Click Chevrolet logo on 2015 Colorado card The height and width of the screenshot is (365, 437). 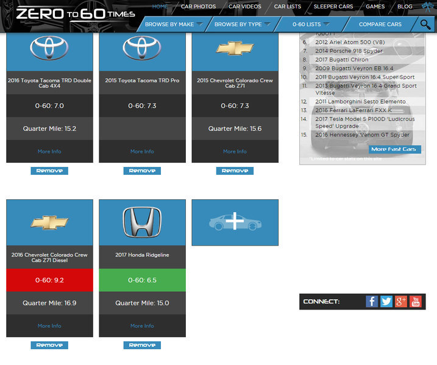pyautogui.click(x=235, y=48)
